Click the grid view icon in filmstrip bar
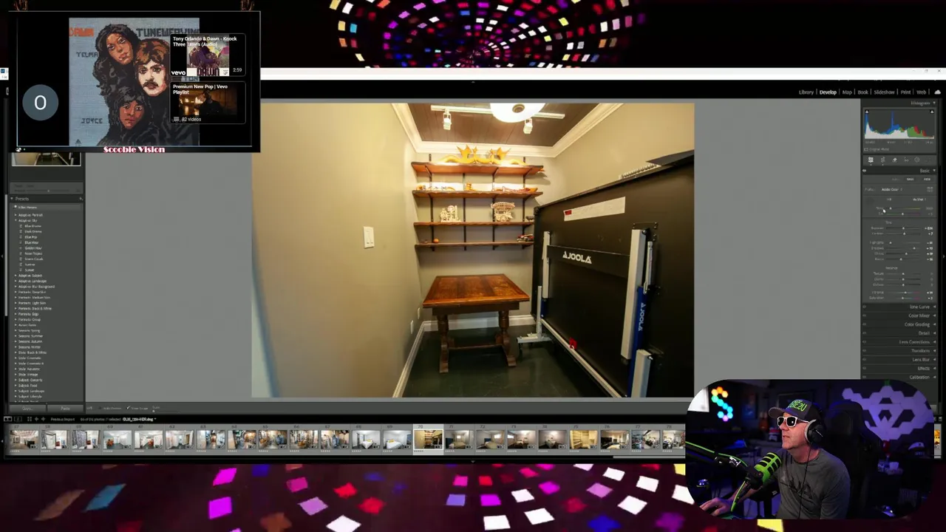 coord(29,419)
